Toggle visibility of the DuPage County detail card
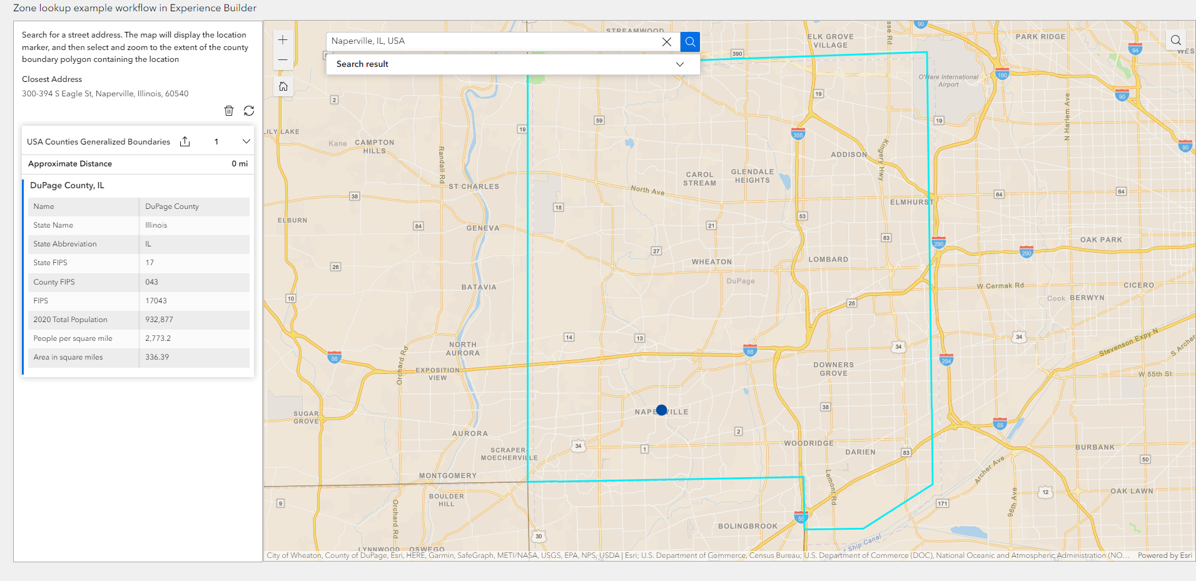Screen dimensions: 1196x581 pyautogui.click(x=67, y=185)
